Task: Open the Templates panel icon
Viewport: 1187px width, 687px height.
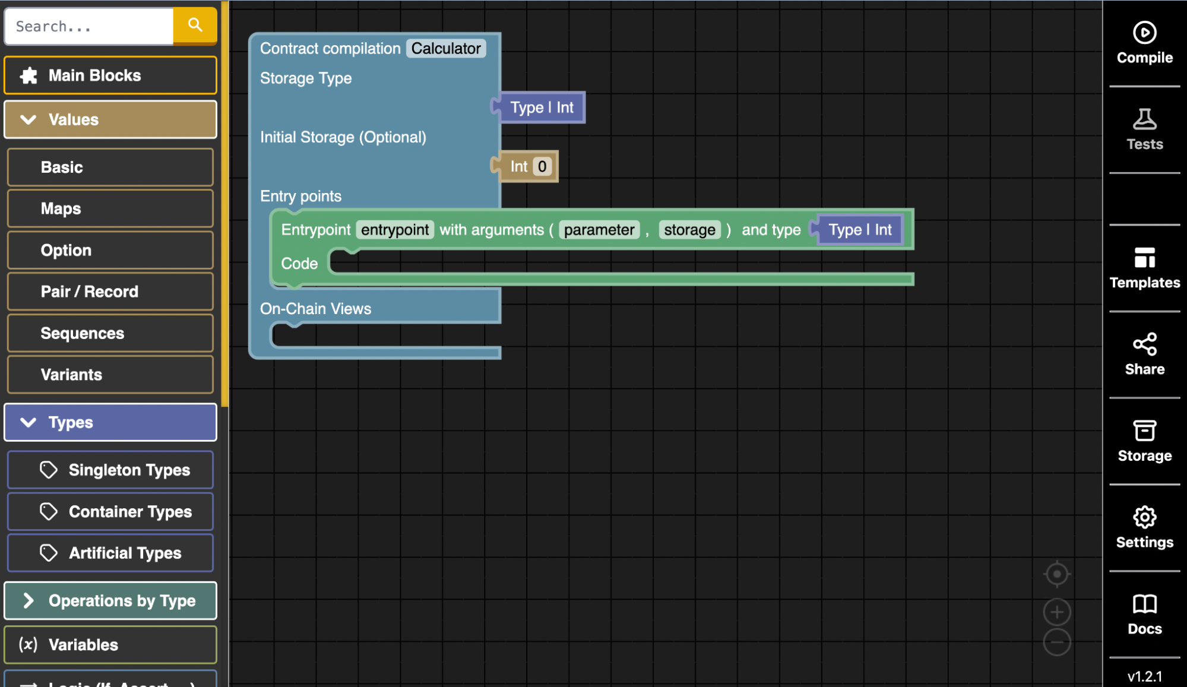Action: (x=1144, y=258)
